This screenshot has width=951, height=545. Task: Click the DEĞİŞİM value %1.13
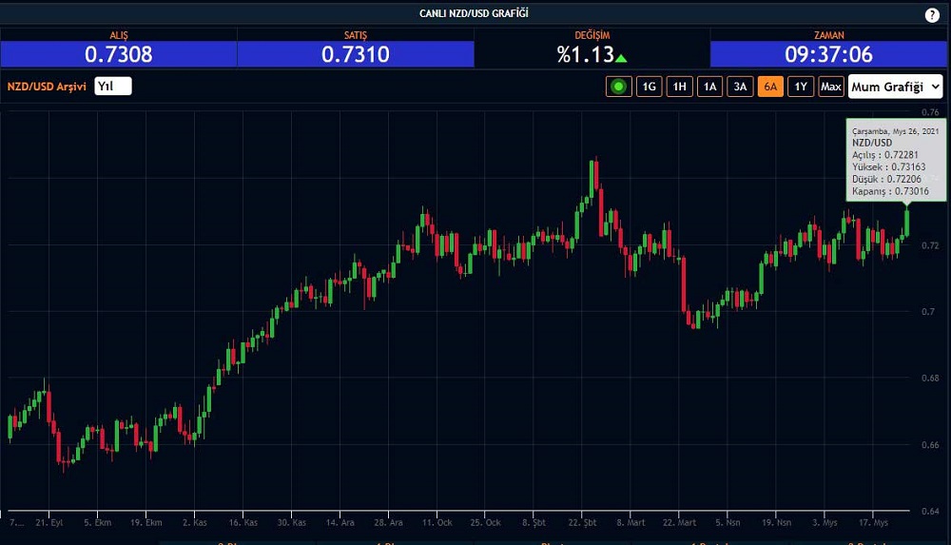(585, 54)
